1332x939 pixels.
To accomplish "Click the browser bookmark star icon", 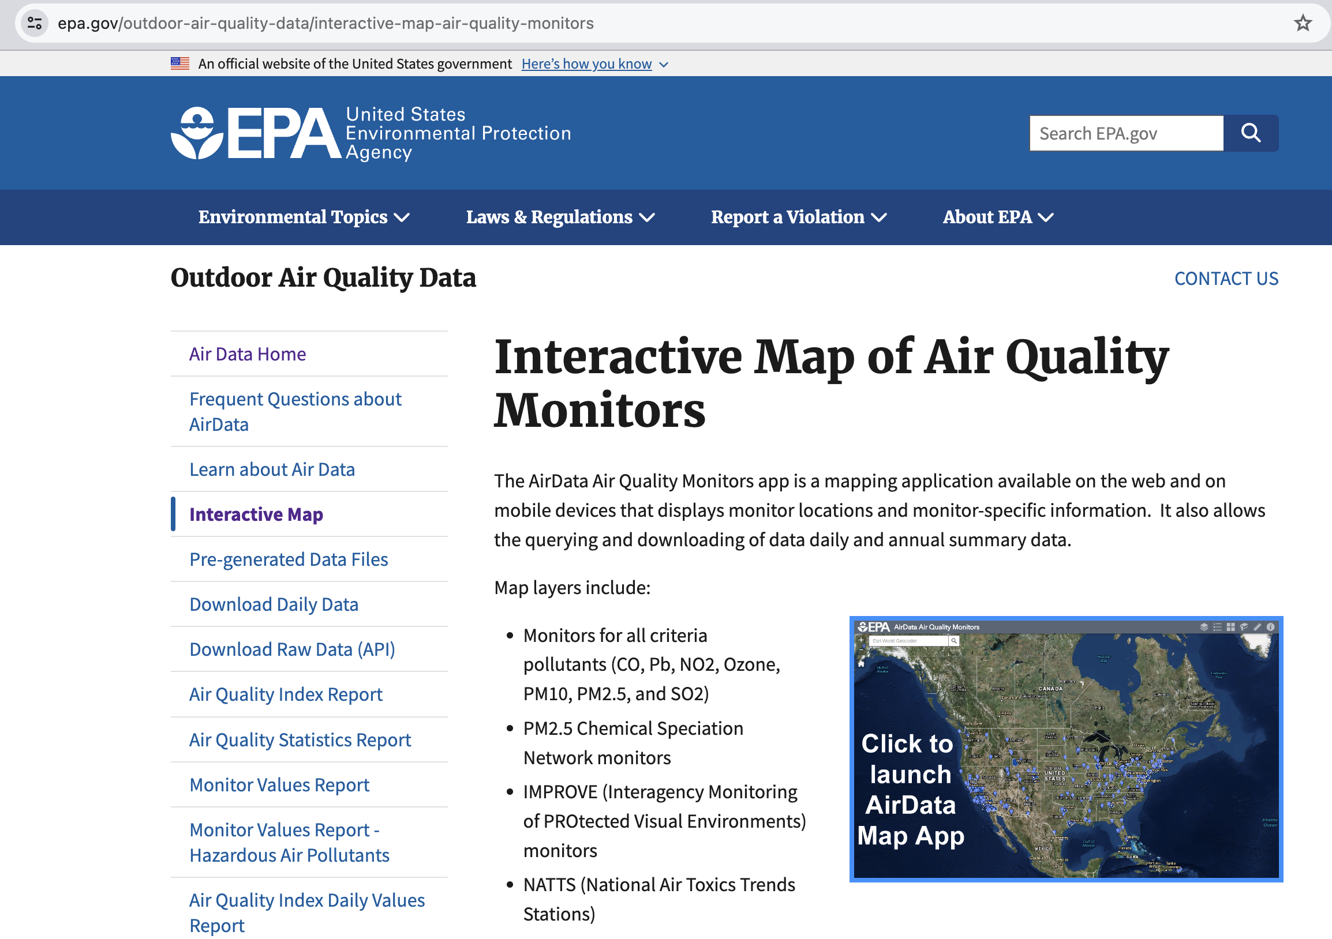I will [1303, 24].
